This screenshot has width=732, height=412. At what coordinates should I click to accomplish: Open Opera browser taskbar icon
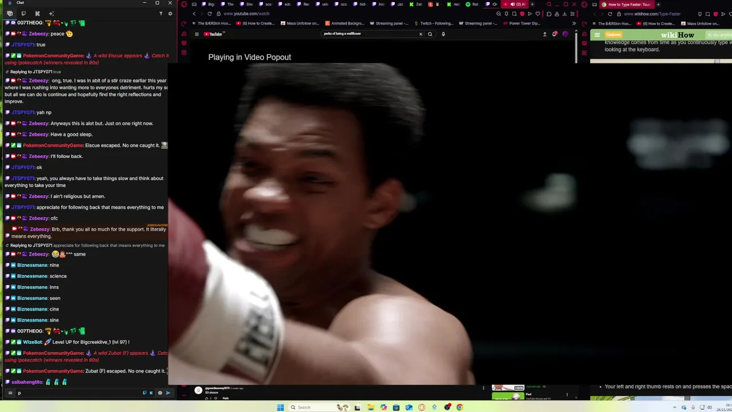(x=421, y=407)
